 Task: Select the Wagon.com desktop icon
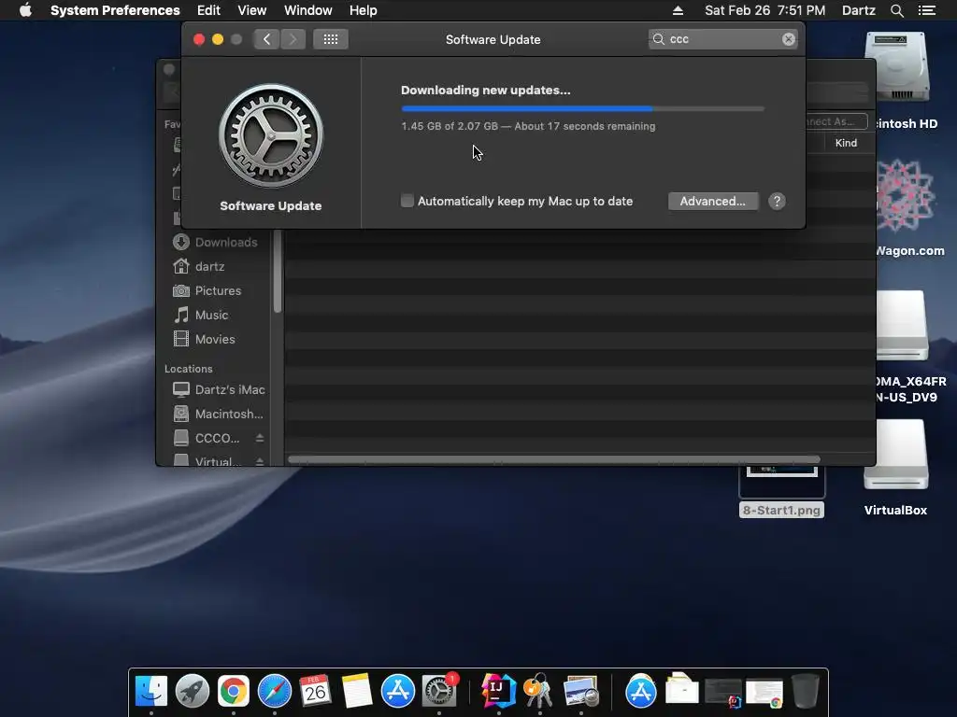tap(905, 207)
